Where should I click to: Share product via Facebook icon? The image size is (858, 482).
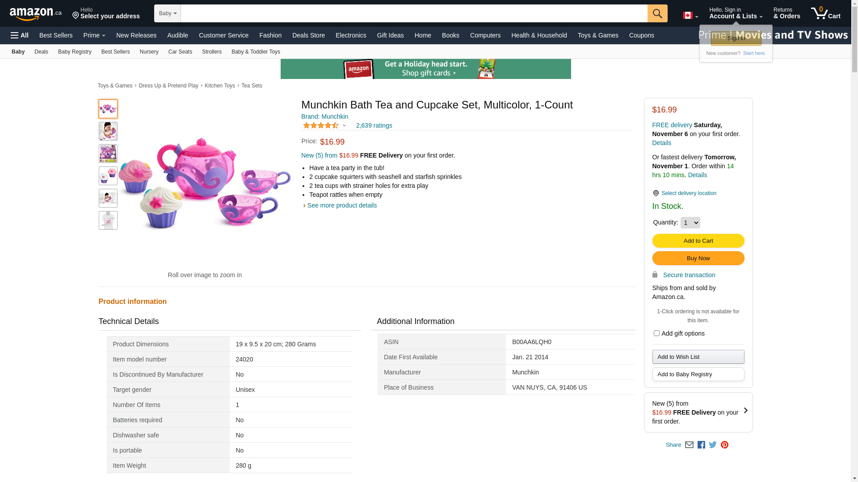(x=701, y=445)
